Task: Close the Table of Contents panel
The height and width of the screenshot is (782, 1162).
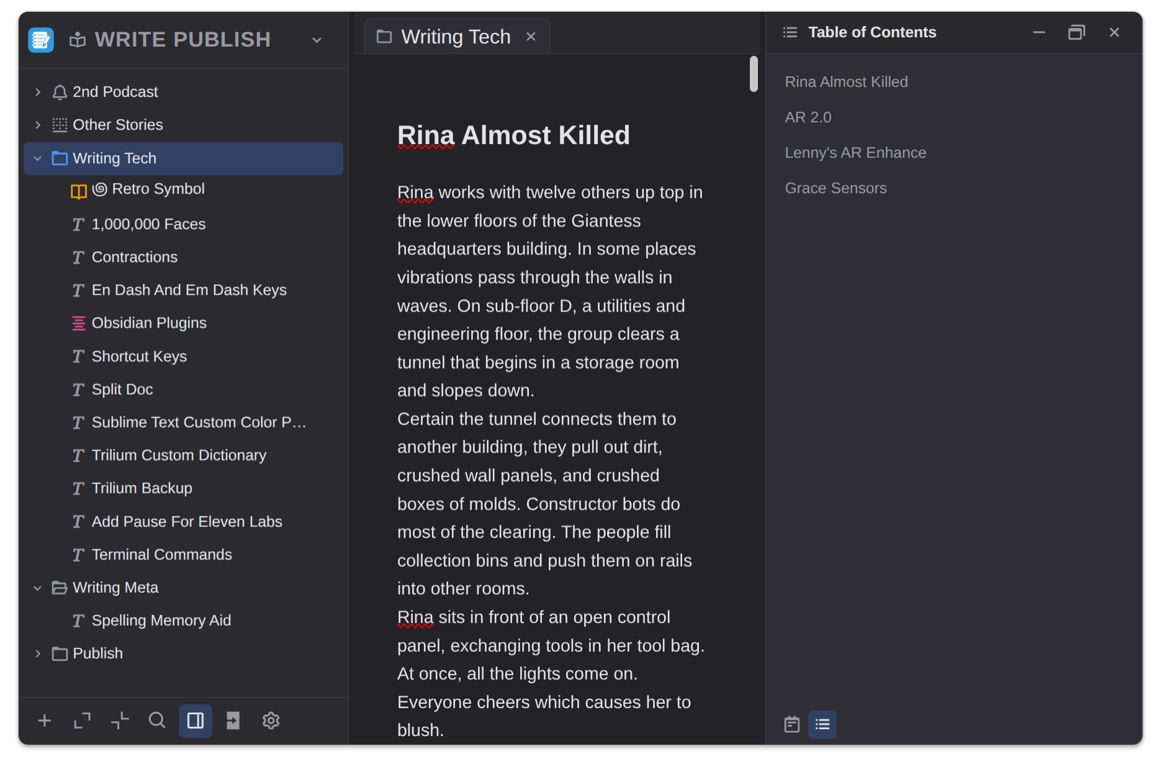Action: [1114, 32]
